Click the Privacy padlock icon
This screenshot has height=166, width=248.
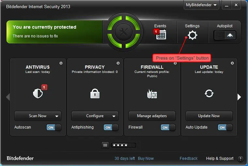pos(95,93)
